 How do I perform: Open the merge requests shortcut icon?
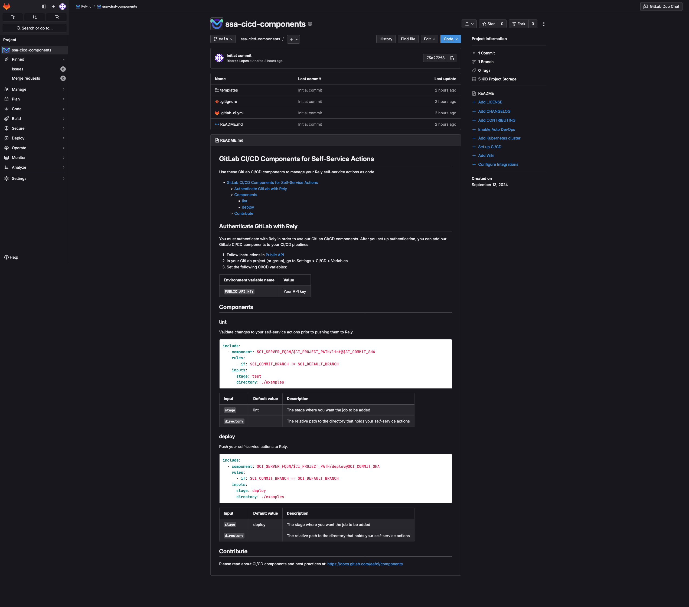click(34, 17)
